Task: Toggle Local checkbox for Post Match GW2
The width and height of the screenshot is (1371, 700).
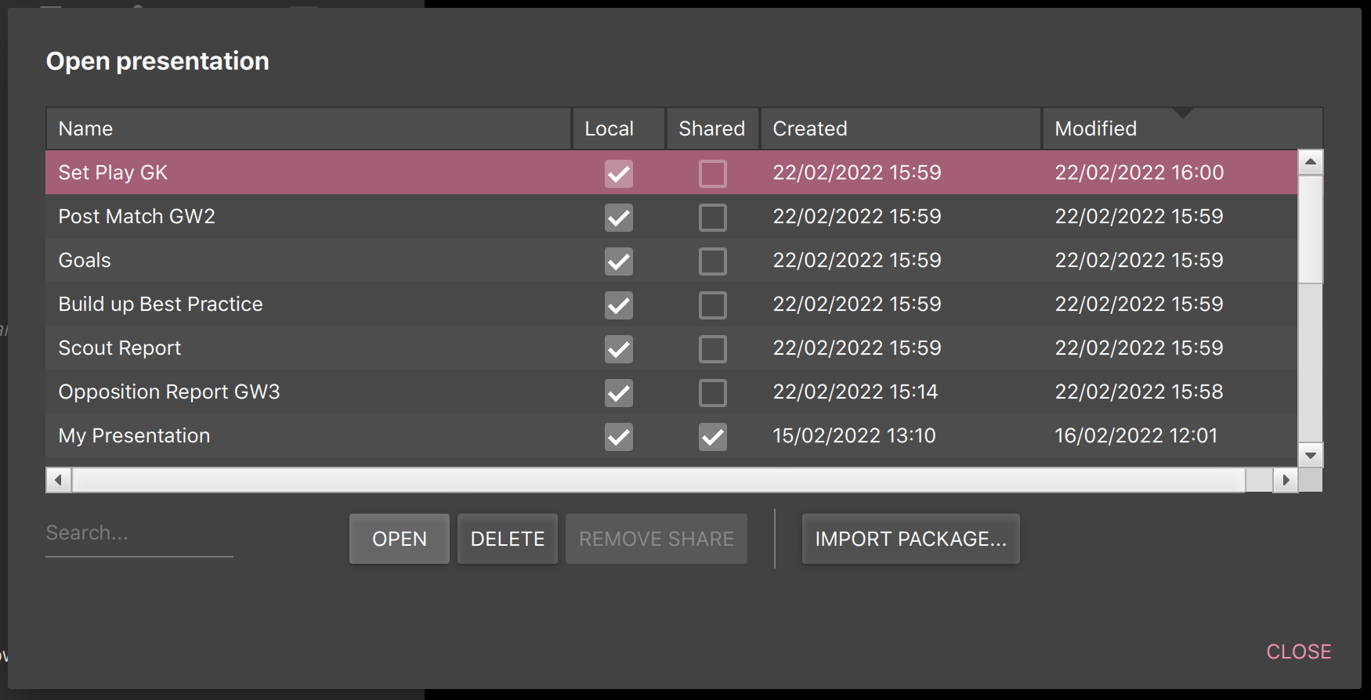Action: [619, 217]
